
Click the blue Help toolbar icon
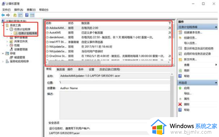click(x=27, y=15)
